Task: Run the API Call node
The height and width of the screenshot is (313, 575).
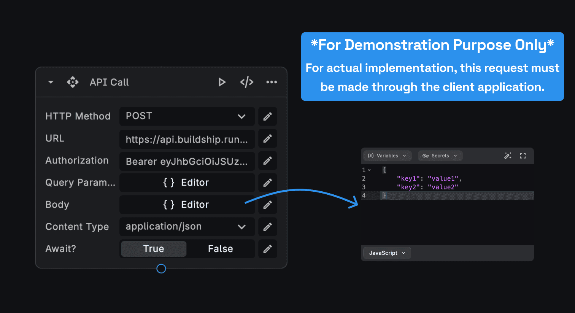Action: 222,82
